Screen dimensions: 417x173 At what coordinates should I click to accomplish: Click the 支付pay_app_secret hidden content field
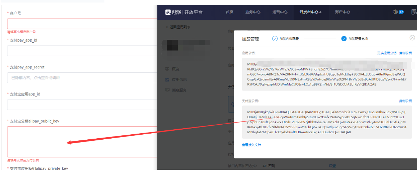point(82,78)
